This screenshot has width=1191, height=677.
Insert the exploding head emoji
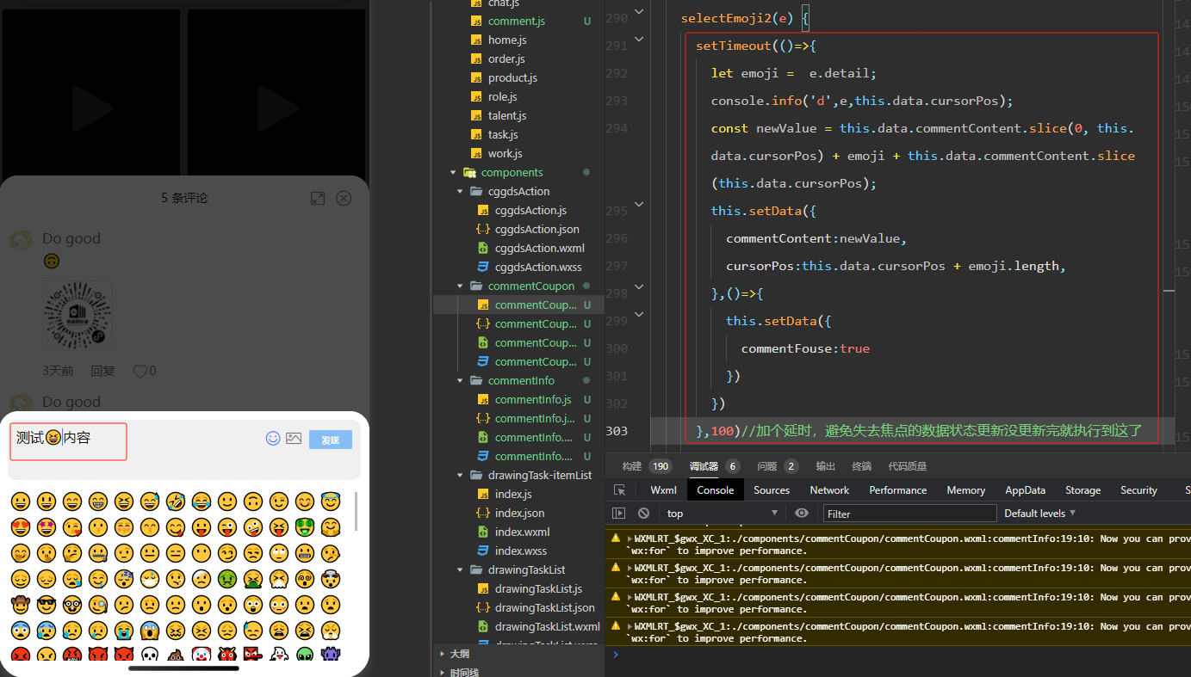click(x=330, y=578)
